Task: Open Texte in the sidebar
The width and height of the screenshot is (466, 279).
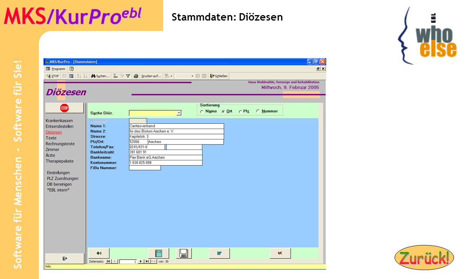Action: [51, 138]
